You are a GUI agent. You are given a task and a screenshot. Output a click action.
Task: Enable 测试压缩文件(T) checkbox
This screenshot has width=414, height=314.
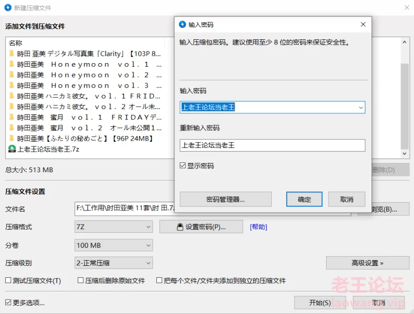(x=8, y=280)
